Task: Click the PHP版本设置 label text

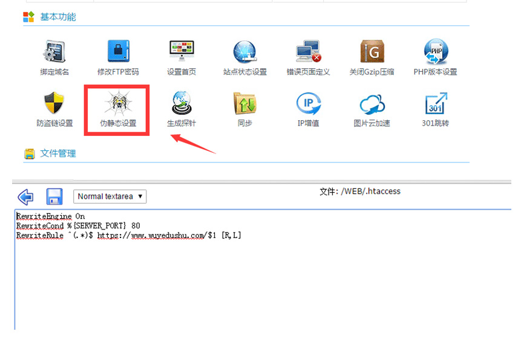Action: pos(435,72)
